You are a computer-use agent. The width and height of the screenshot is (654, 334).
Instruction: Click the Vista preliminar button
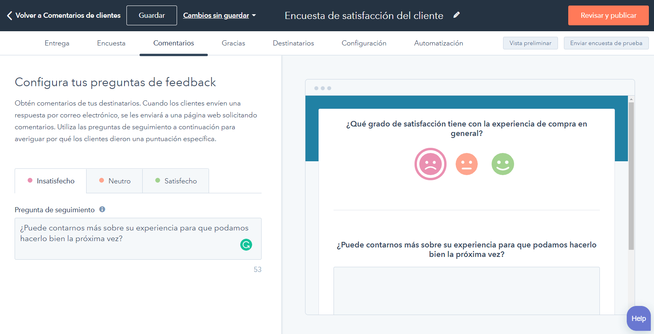530,43
